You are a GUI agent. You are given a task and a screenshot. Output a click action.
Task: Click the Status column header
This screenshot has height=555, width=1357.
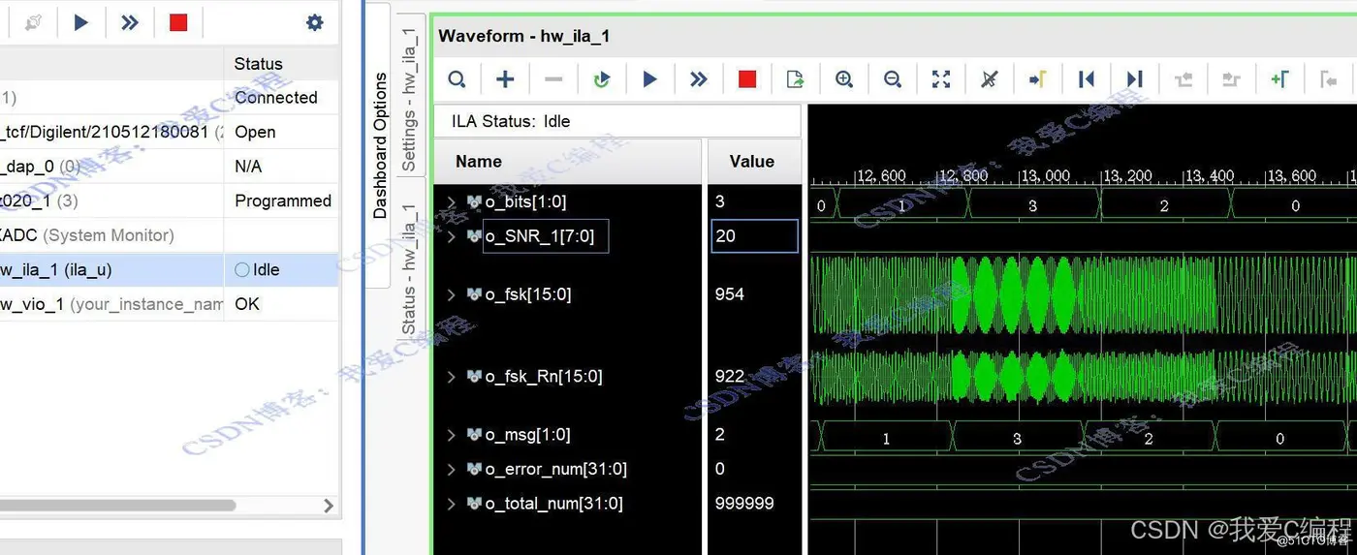258,64
